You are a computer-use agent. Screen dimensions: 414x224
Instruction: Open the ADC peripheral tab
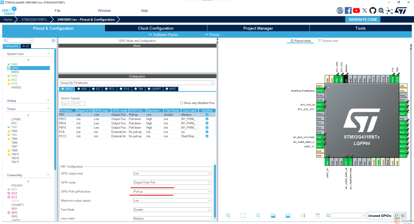click(82, 89)
